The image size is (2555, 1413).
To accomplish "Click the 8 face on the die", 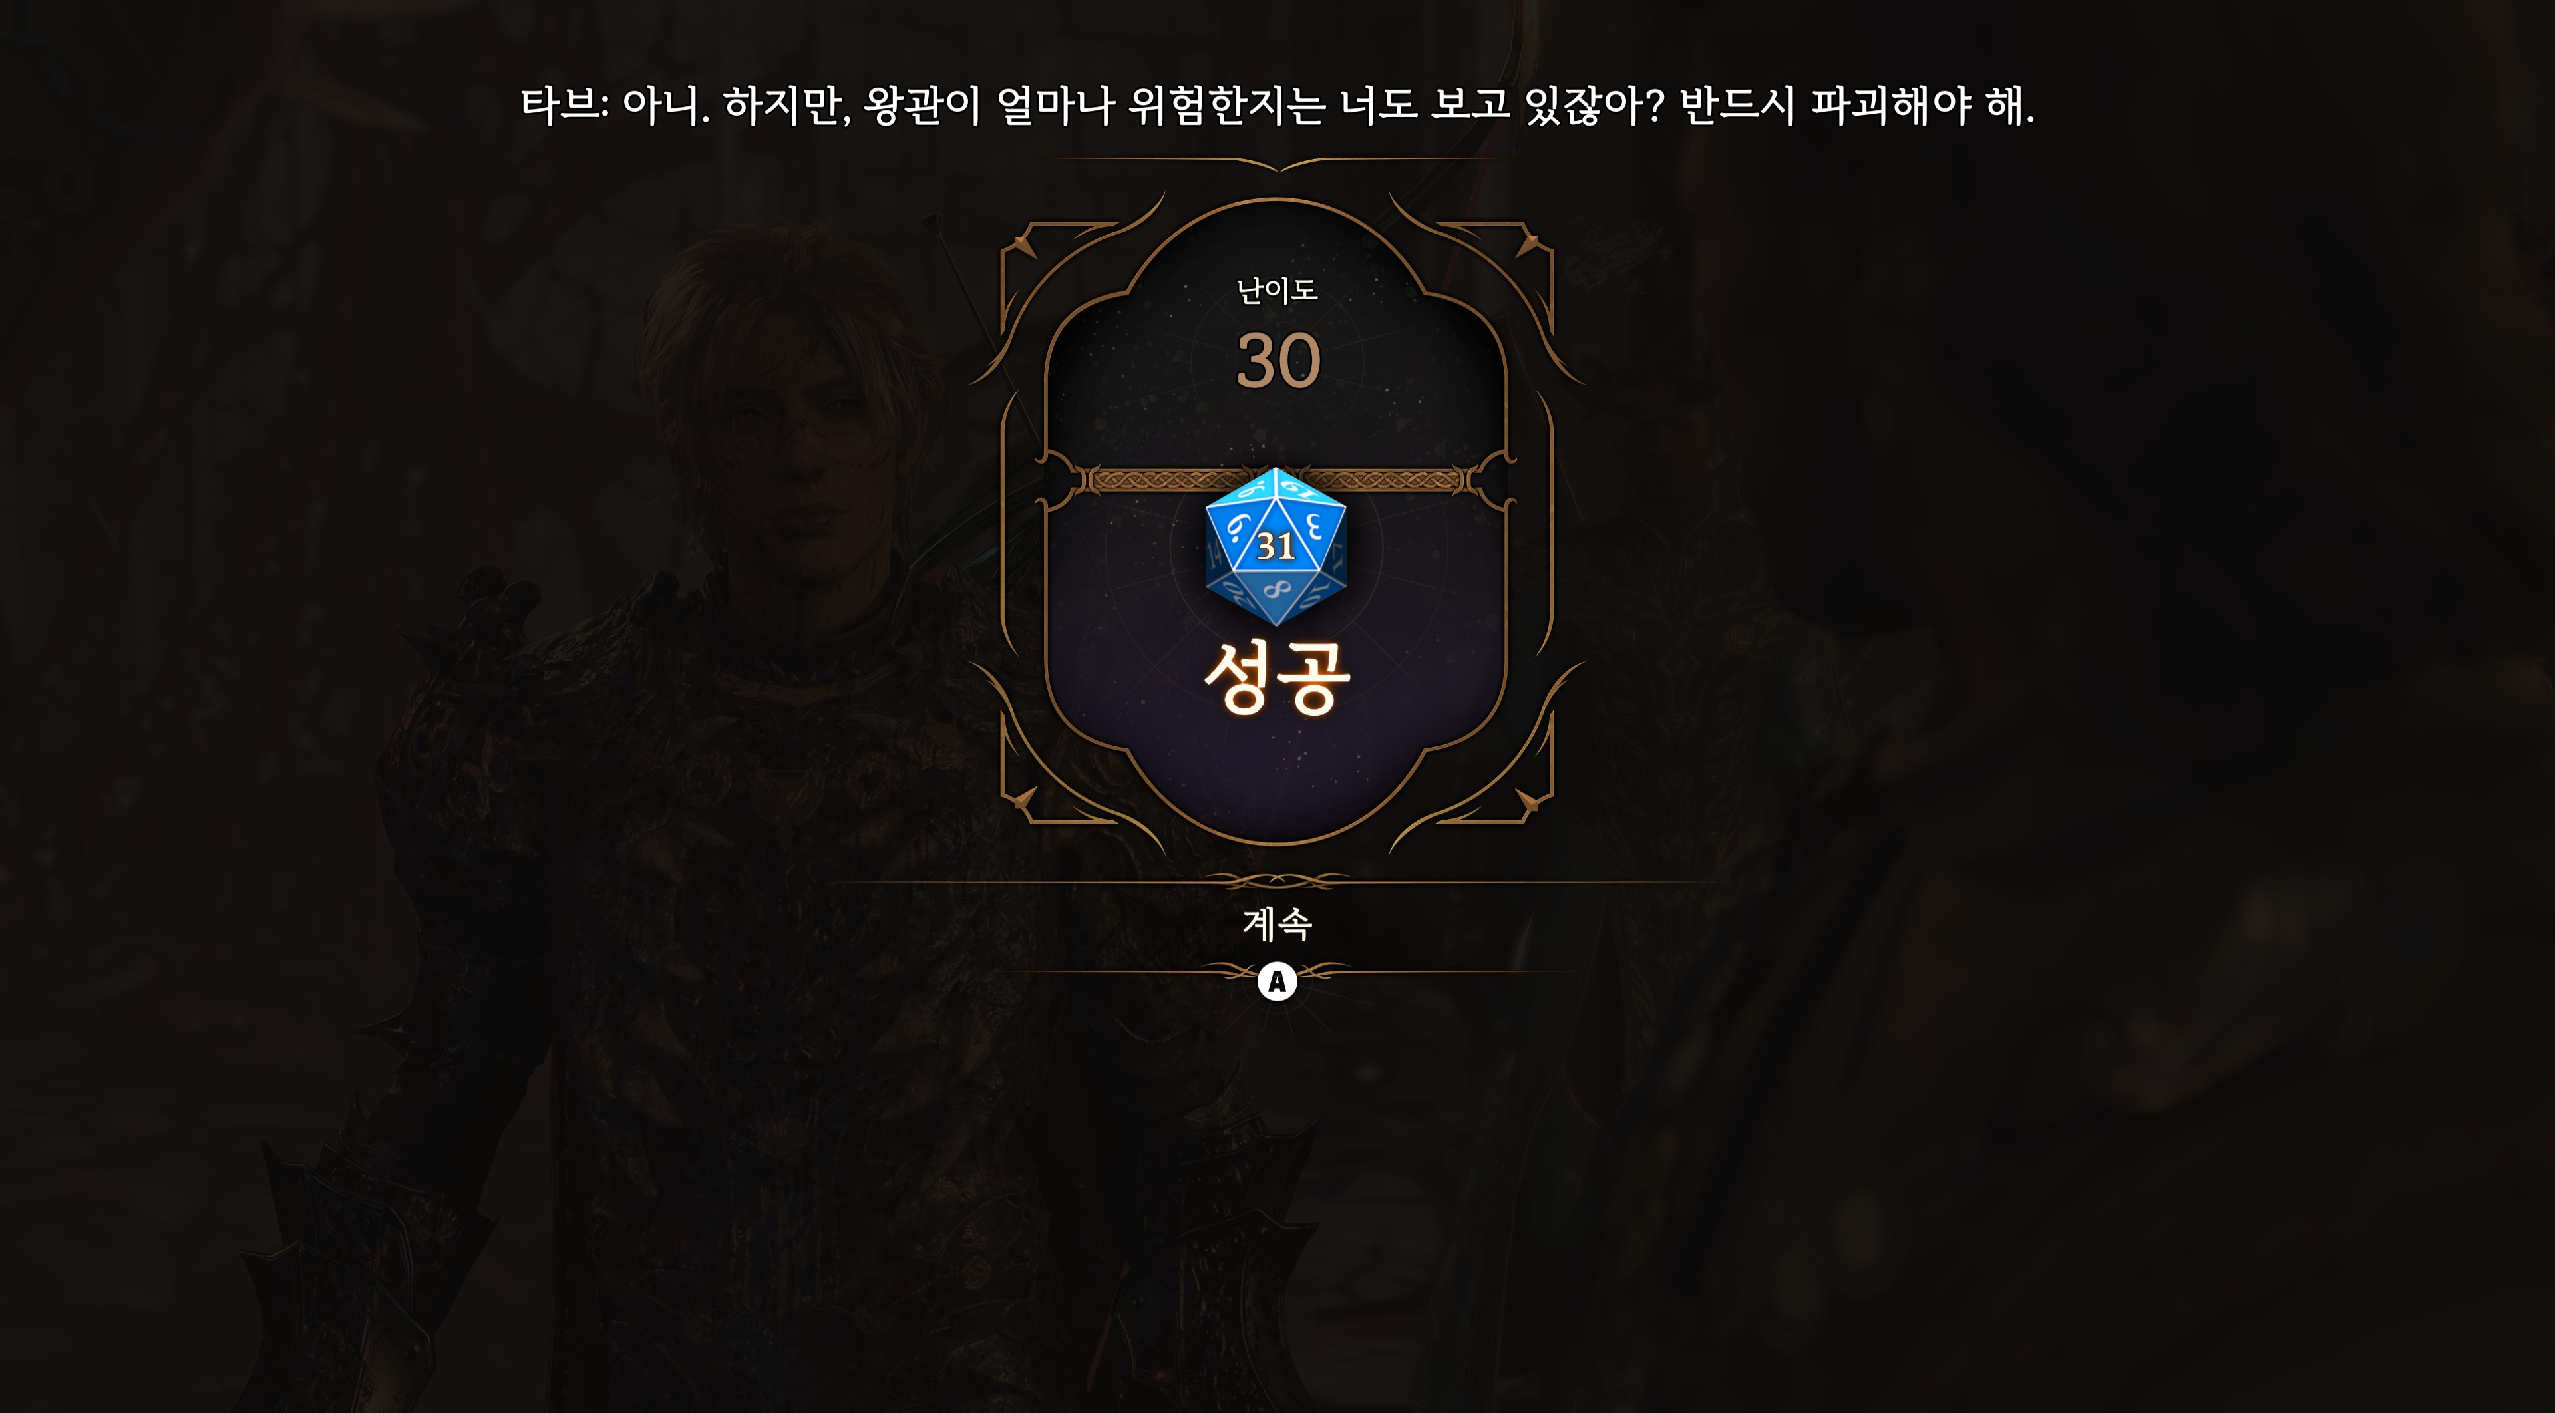I will 1277,591.
